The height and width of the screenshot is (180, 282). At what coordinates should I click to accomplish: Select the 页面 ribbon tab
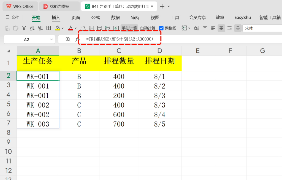coord(75,17)
